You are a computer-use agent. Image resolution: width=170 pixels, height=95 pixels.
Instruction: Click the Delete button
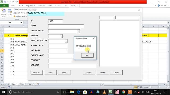(116, 73)
